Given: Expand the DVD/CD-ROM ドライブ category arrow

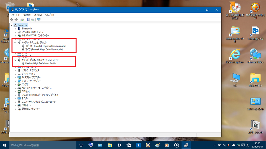Looking at the screenshot, I should 15,32.
